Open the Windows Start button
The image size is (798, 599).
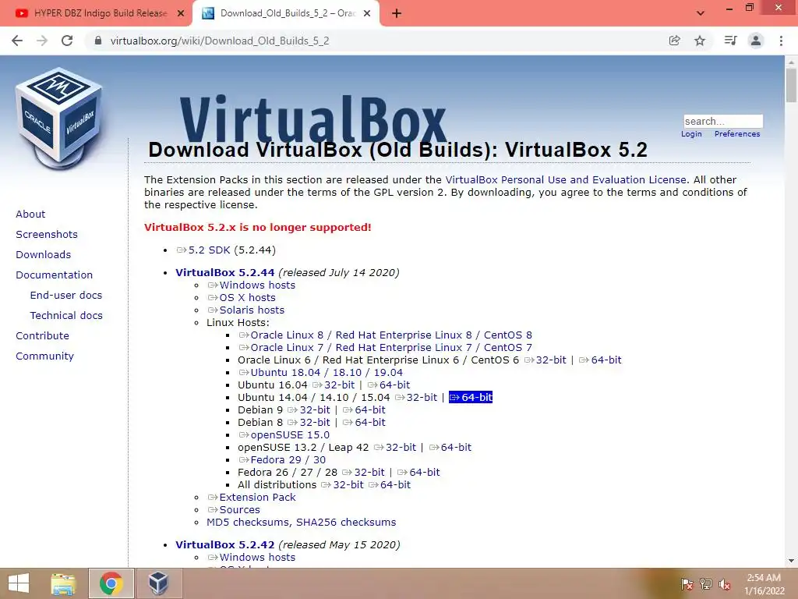click(x=19, y=583)
